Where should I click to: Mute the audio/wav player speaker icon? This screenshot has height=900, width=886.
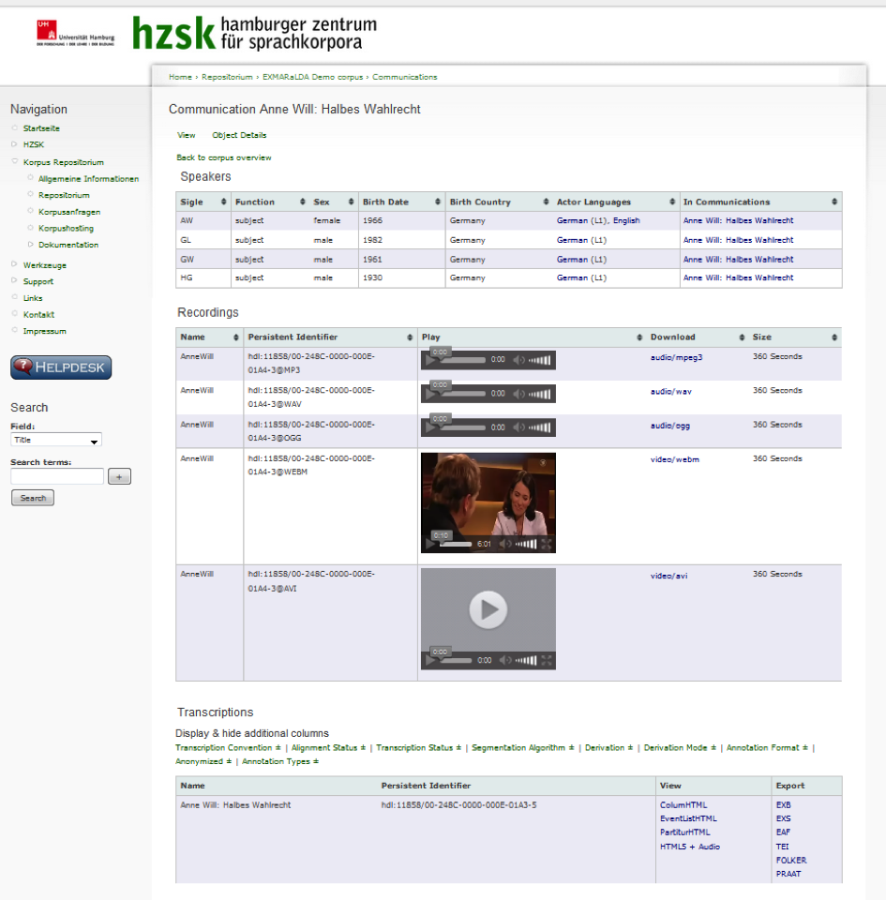518,394
